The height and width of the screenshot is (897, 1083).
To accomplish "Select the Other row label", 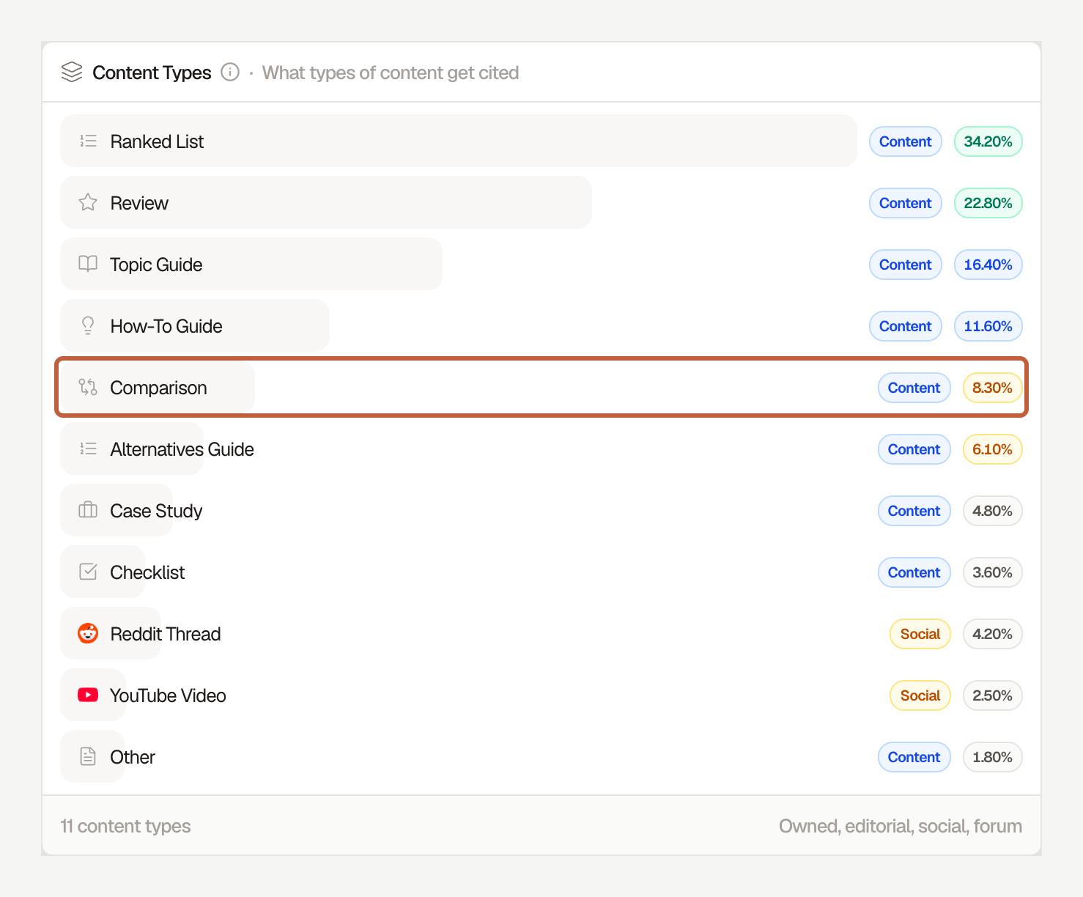I will (x=133, y=757).
